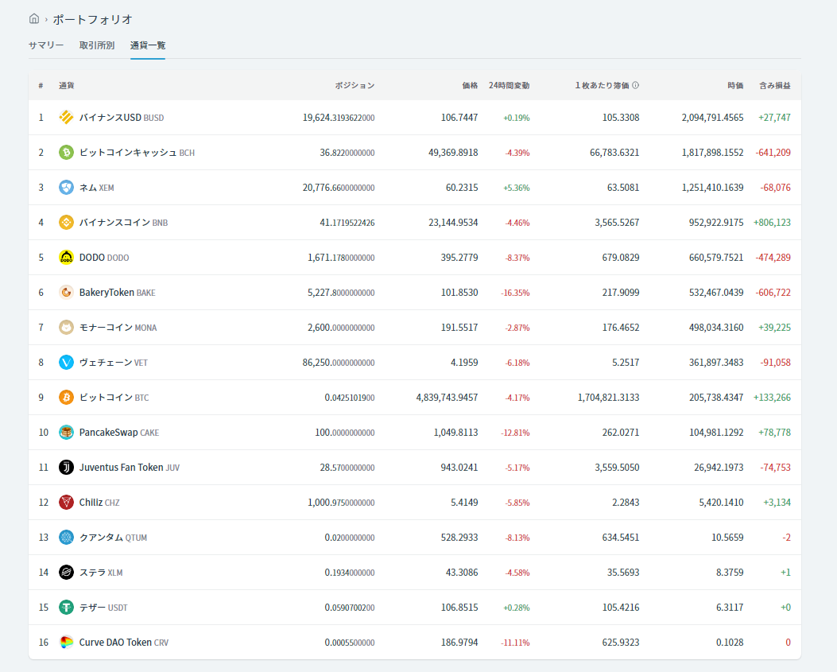Click the NEM XEM coin icon

pyautogui.click(x=66, y=188)
